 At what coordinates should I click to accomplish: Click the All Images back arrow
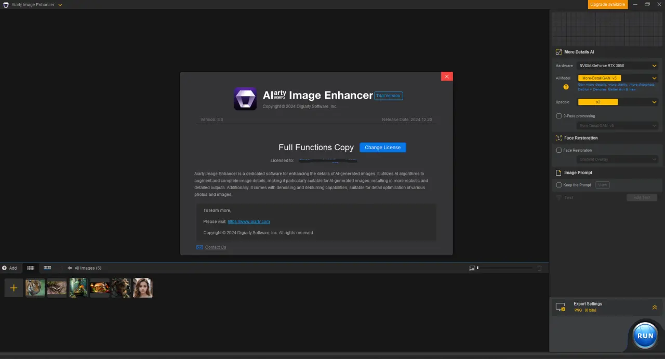point(70,268)
